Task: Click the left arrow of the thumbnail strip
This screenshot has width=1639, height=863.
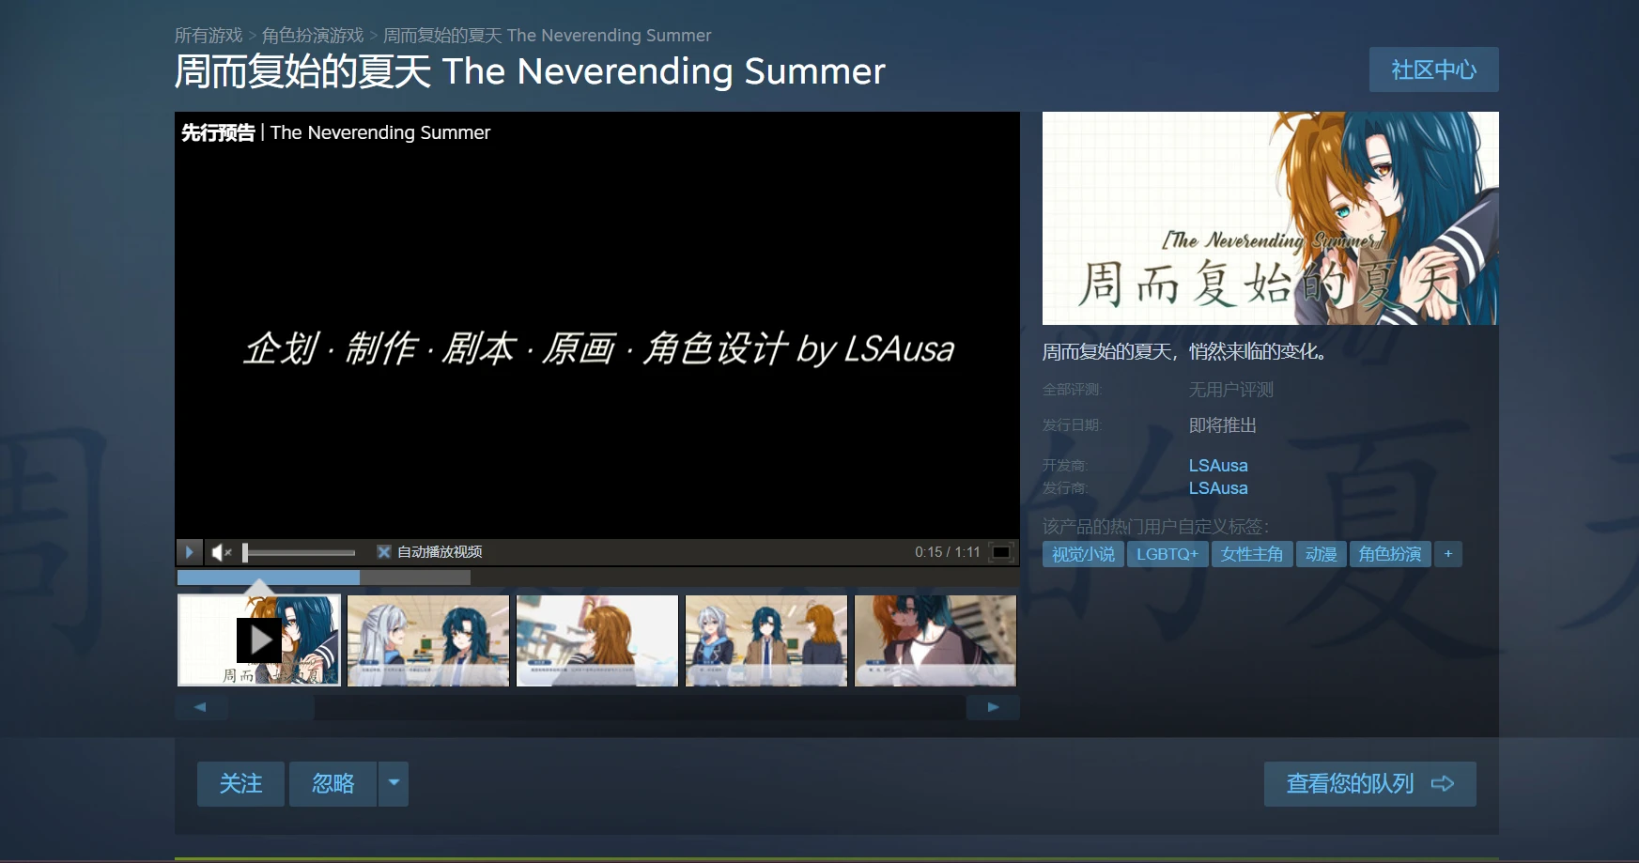Action: pos(200,707)
